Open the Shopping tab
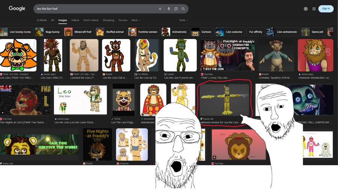 [x=109, y=20]
